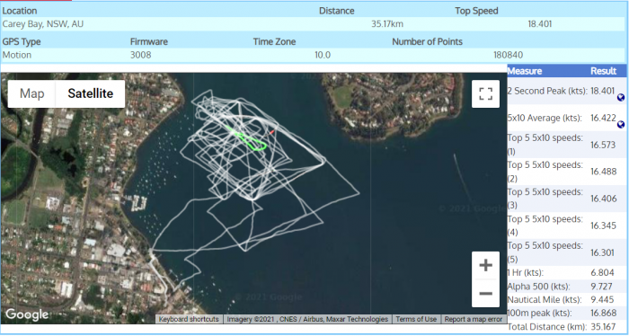Click Report a map error

pos(474,319)
